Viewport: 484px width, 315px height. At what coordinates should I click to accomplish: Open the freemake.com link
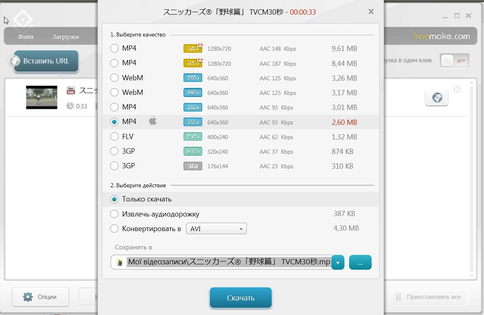tap(441, 36)
